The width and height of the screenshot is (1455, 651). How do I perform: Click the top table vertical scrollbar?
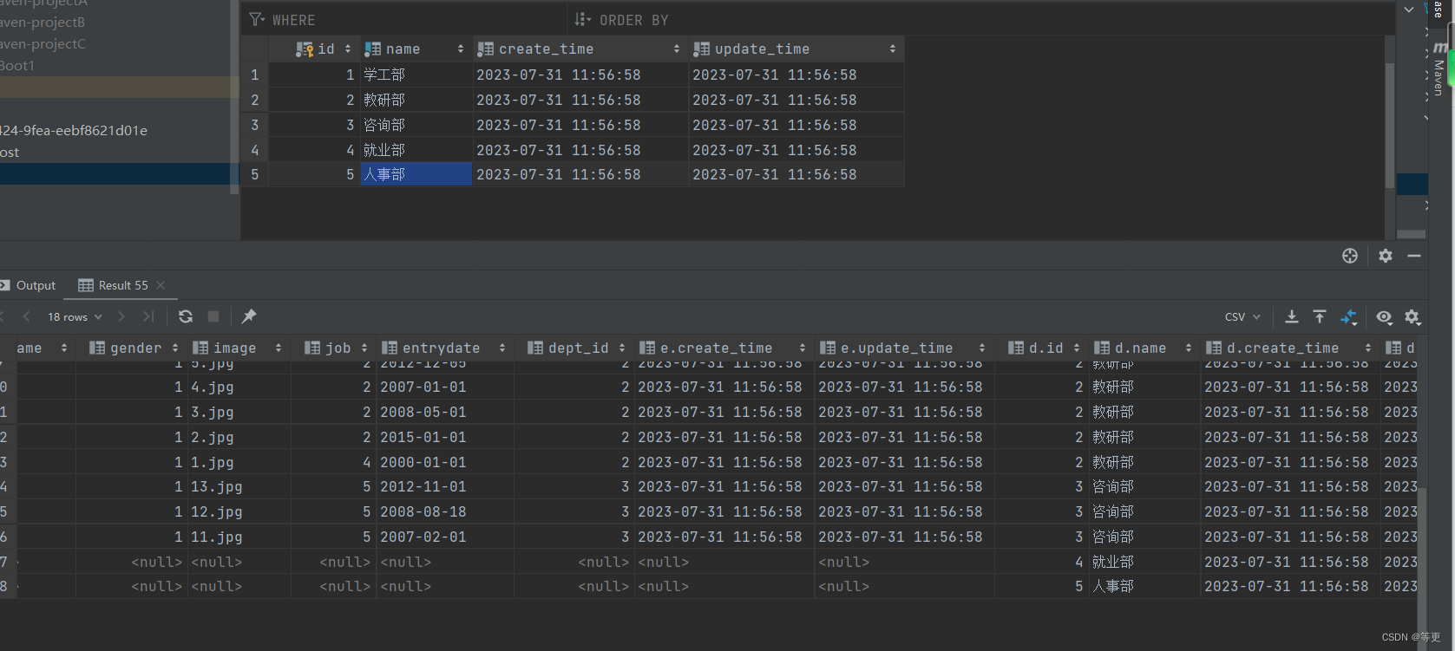[1389, 126]
